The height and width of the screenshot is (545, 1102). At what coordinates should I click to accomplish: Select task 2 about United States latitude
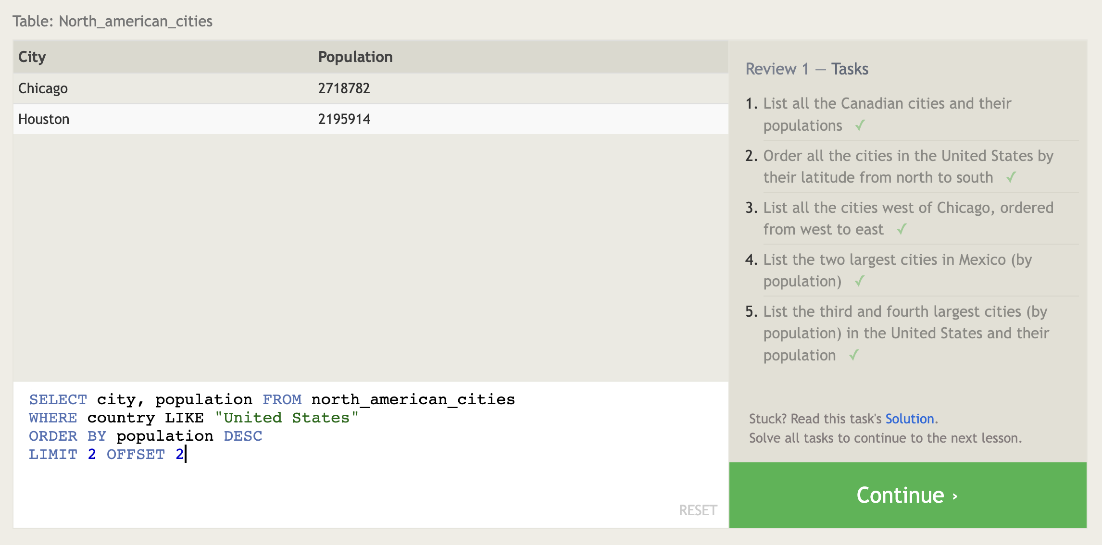pyautogui.click(x=908, y=166)
